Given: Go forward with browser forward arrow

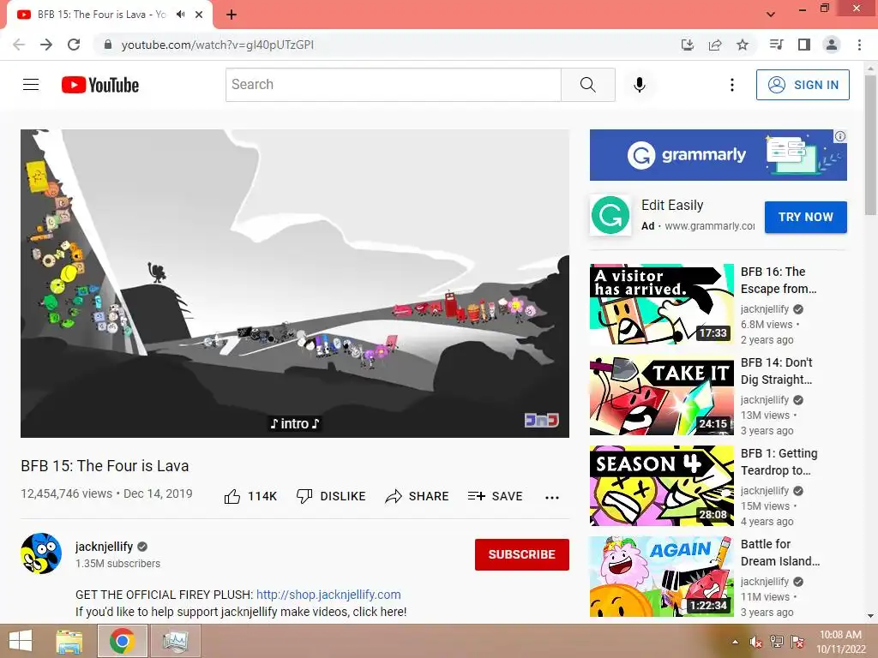Looking at the screenshot, I should coord(46,45).
